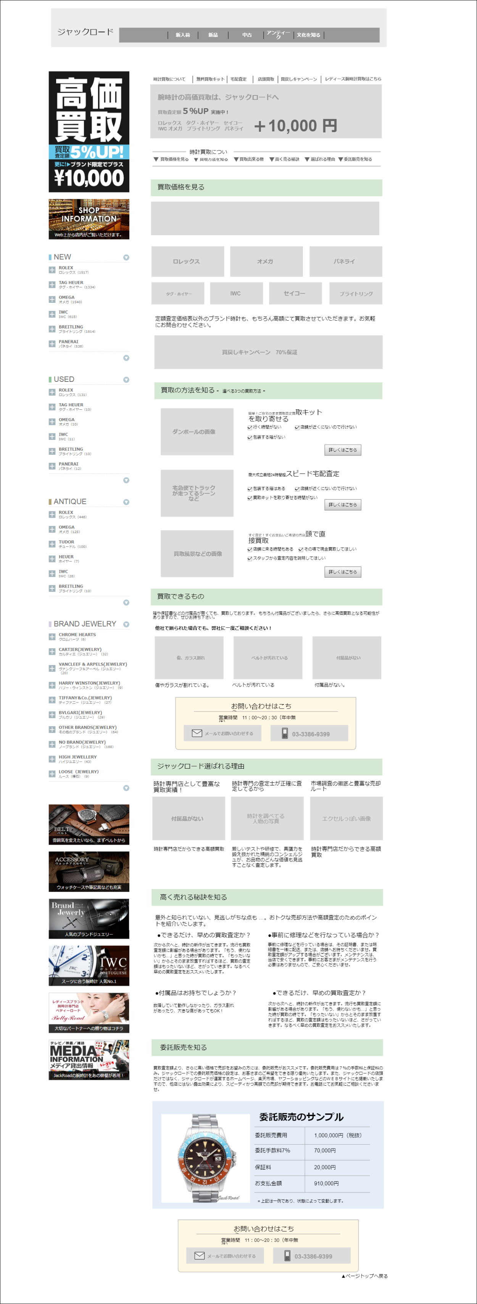Toggle the その場で現金買取してほしい checkbox
477x1304 pixels.
tap(300, 549)
